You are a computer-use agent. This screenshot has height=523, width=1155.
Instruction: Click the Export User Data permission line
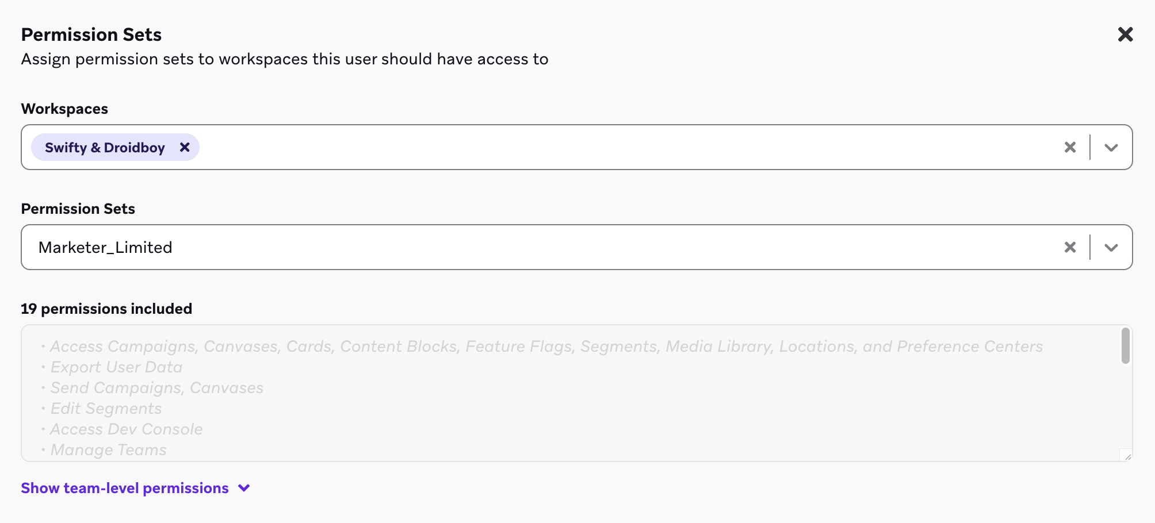(x=116, y=367)
